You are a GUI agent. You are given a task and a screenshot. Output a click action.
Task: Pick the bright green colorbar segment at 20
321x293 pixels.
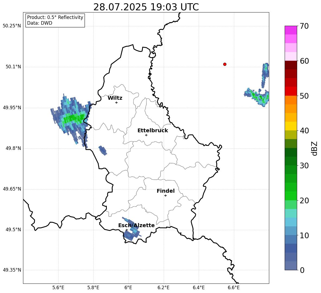point(291,196)
